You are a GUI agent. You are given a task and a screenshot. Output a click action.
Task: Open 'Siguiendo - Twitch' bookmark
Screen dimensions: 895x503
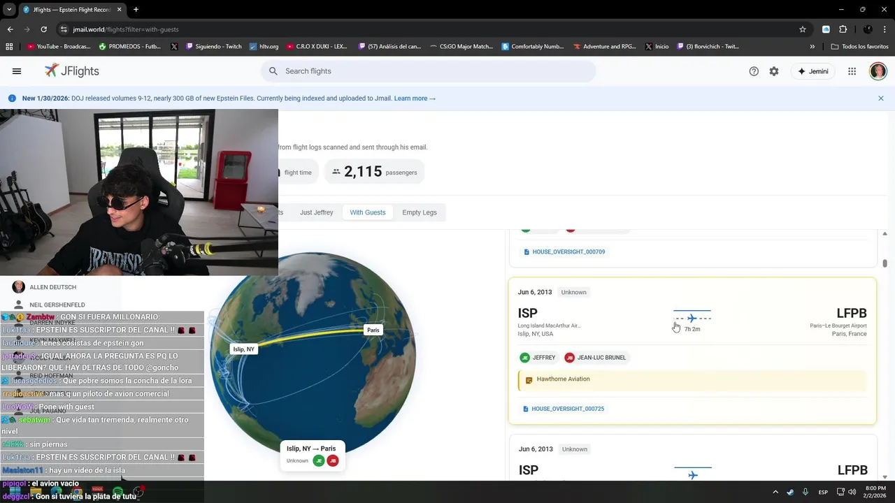[x=213, y=47]
